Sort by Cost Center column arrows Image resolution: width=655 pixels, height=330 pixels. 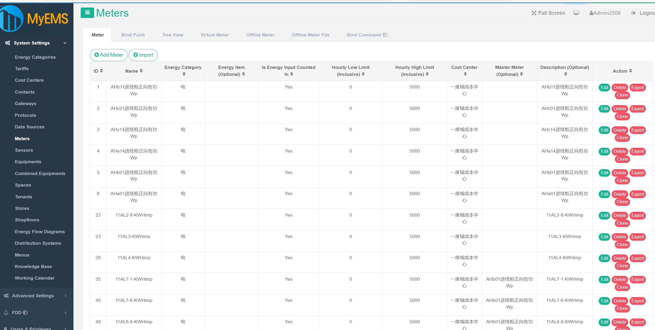(465, 74)
